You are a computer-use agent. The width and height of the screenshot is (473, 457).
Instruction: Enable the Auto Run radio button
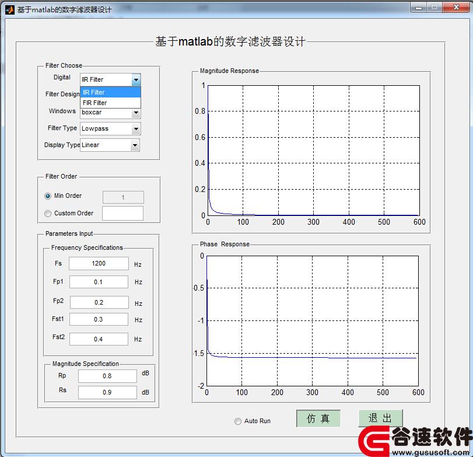[x=238, y=421]
